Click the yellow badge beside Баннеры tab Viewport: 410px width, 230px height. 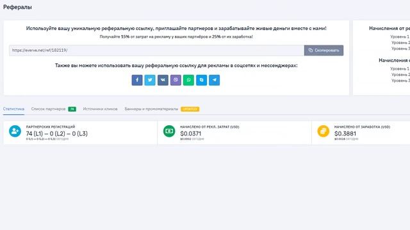pyautogui.click(x=190, y=109)
